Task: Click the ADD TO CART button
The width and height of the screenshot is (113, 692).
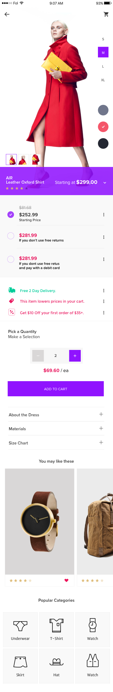Action: pyautogui.click(x=56, y=389)
